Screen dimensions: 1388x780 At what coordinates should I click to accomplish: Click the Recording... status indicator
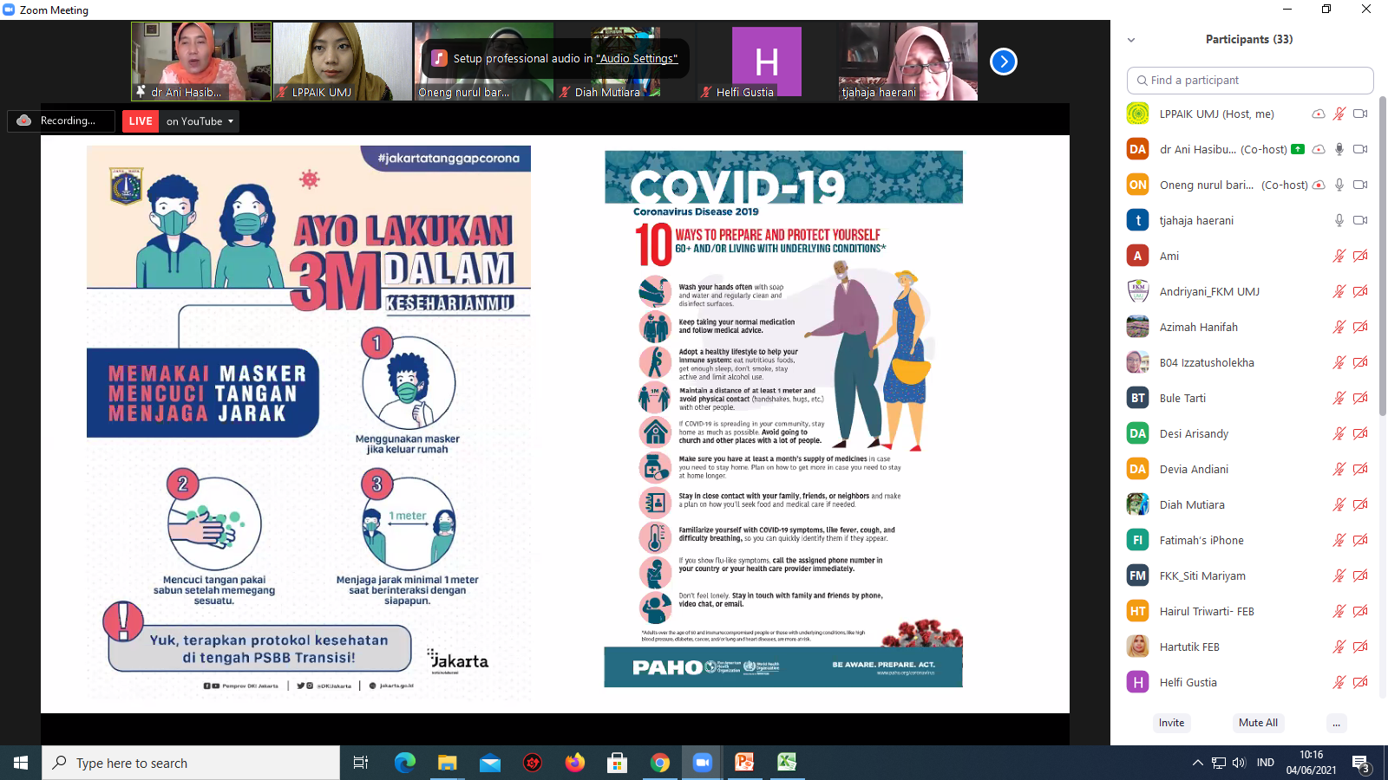tap(61, 120)
